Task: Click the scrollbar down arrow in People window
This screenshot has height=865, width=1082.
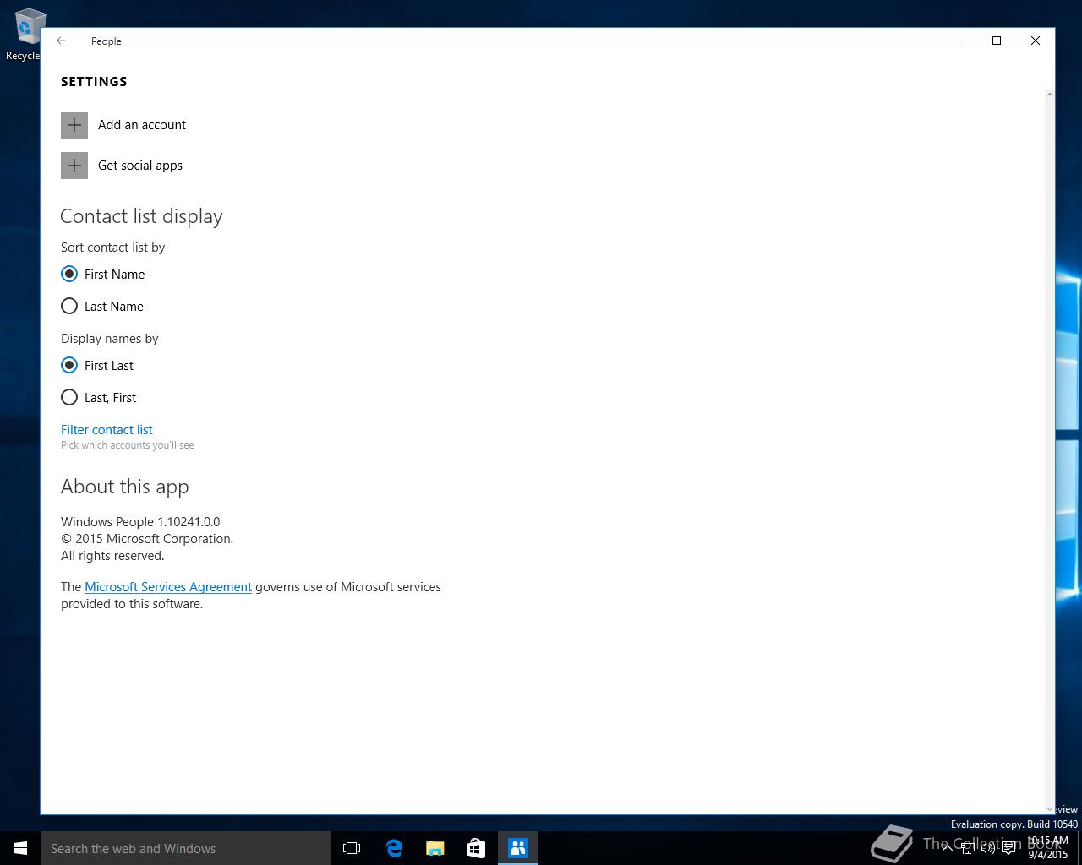Action: (1050, 809)
